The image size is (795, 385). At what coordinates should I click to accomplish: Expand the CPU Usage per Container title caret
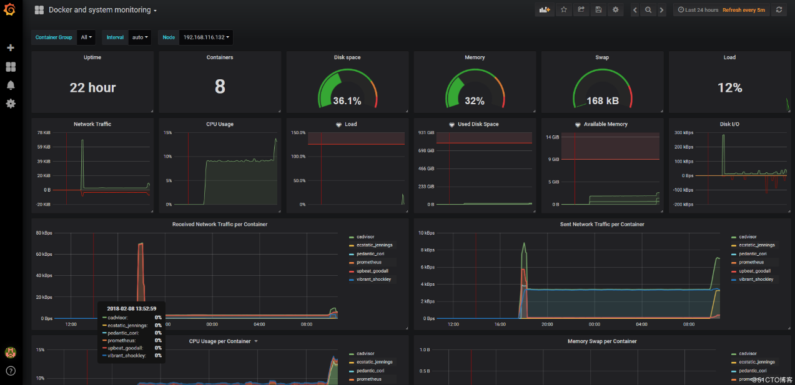256,341
